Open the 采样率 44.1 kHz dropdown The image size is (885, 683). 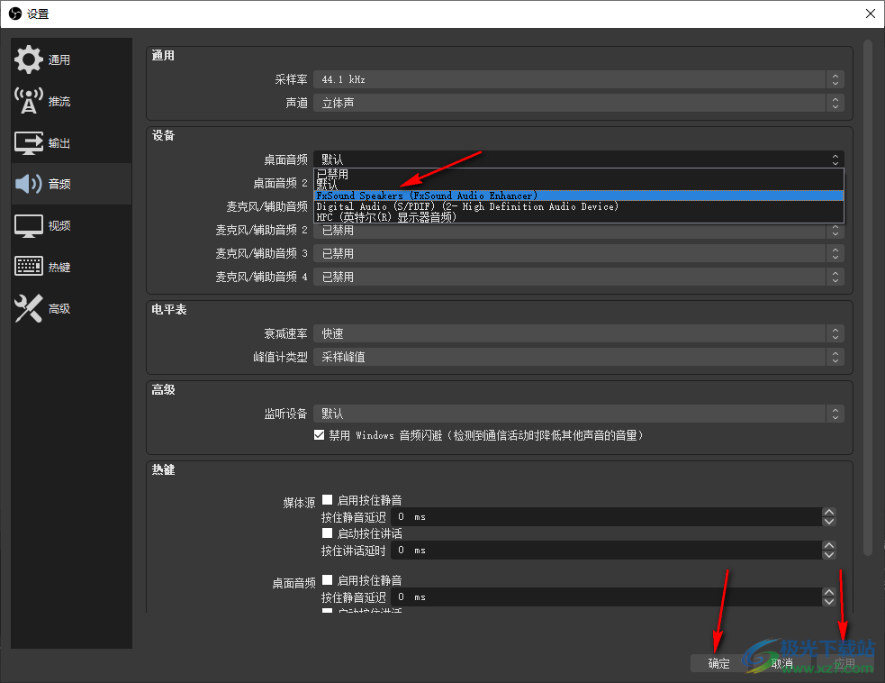click(x=579, y=79)
